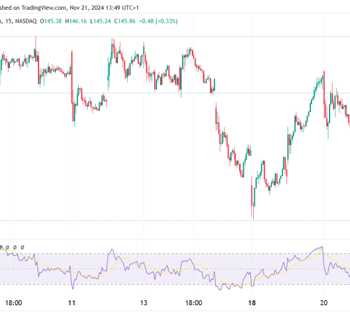Click date label 11 on time axis

pos(71,303)
